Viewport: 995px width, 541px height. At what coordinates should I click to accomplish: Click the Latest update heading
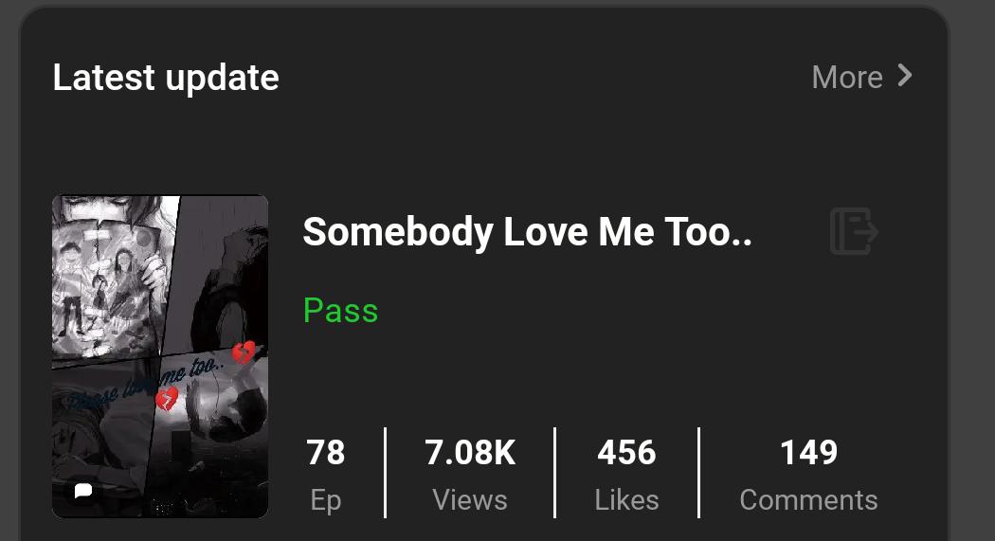pos(166,78)
